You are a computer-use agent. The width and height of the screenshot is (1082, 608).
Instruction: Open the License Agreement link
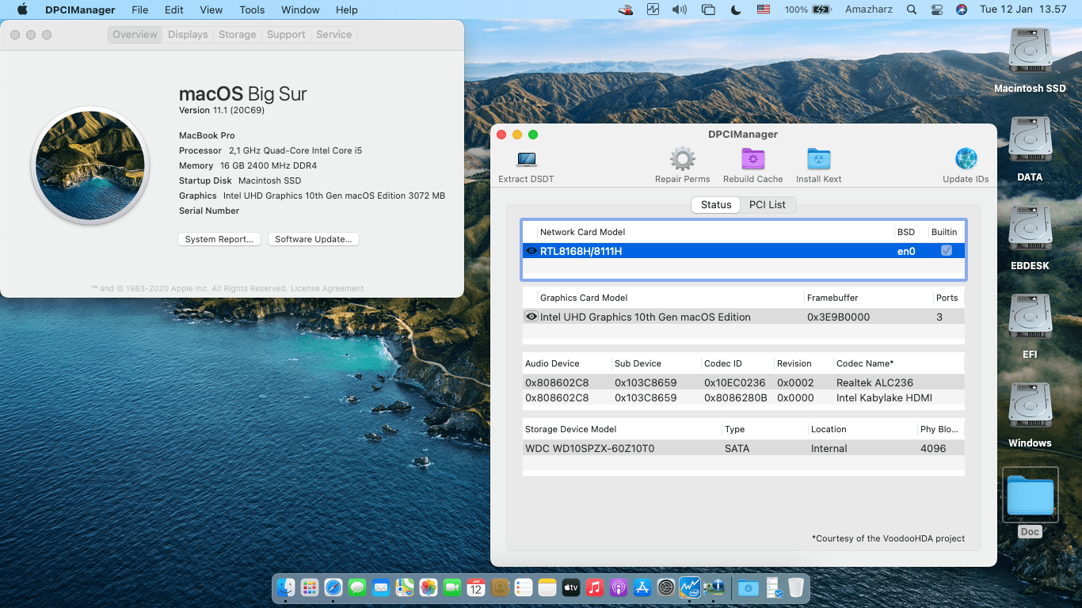coord(327,289)
